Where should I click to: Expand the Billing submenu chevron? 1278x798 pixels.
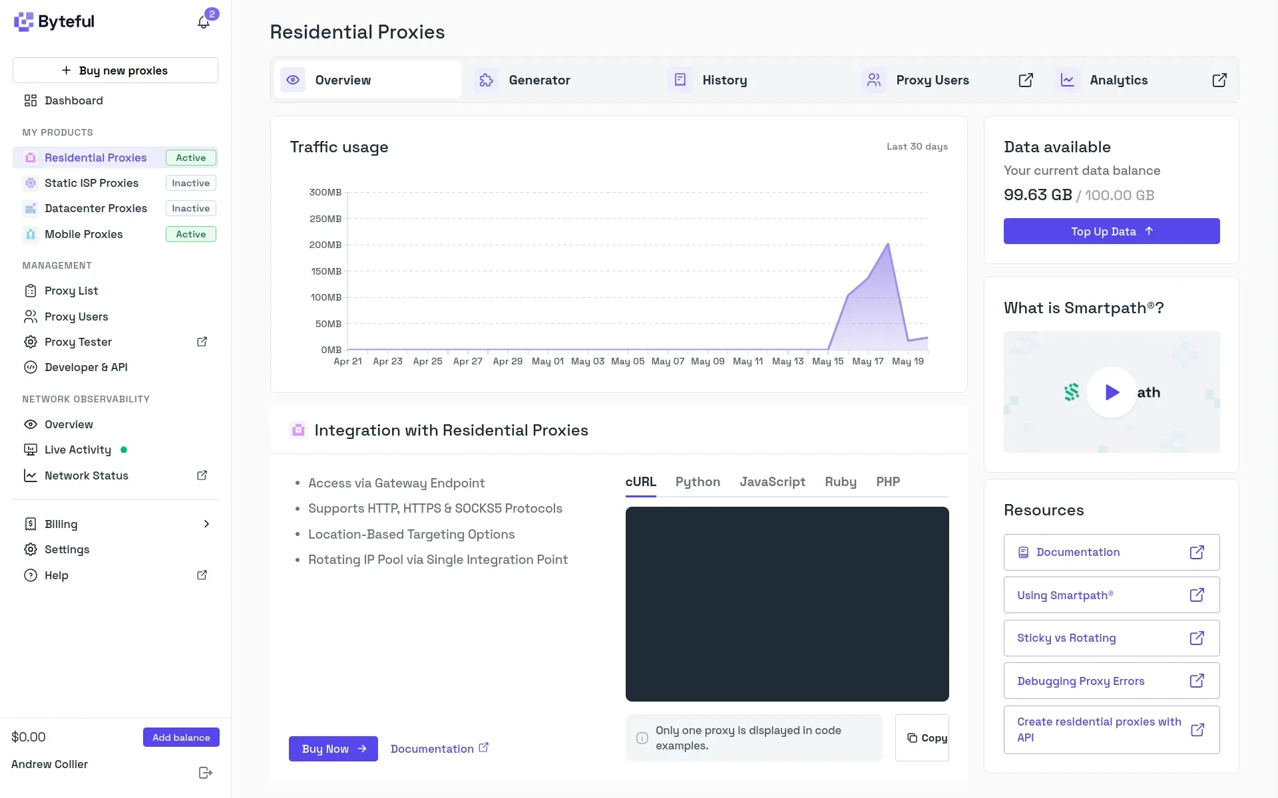point(206,524)
